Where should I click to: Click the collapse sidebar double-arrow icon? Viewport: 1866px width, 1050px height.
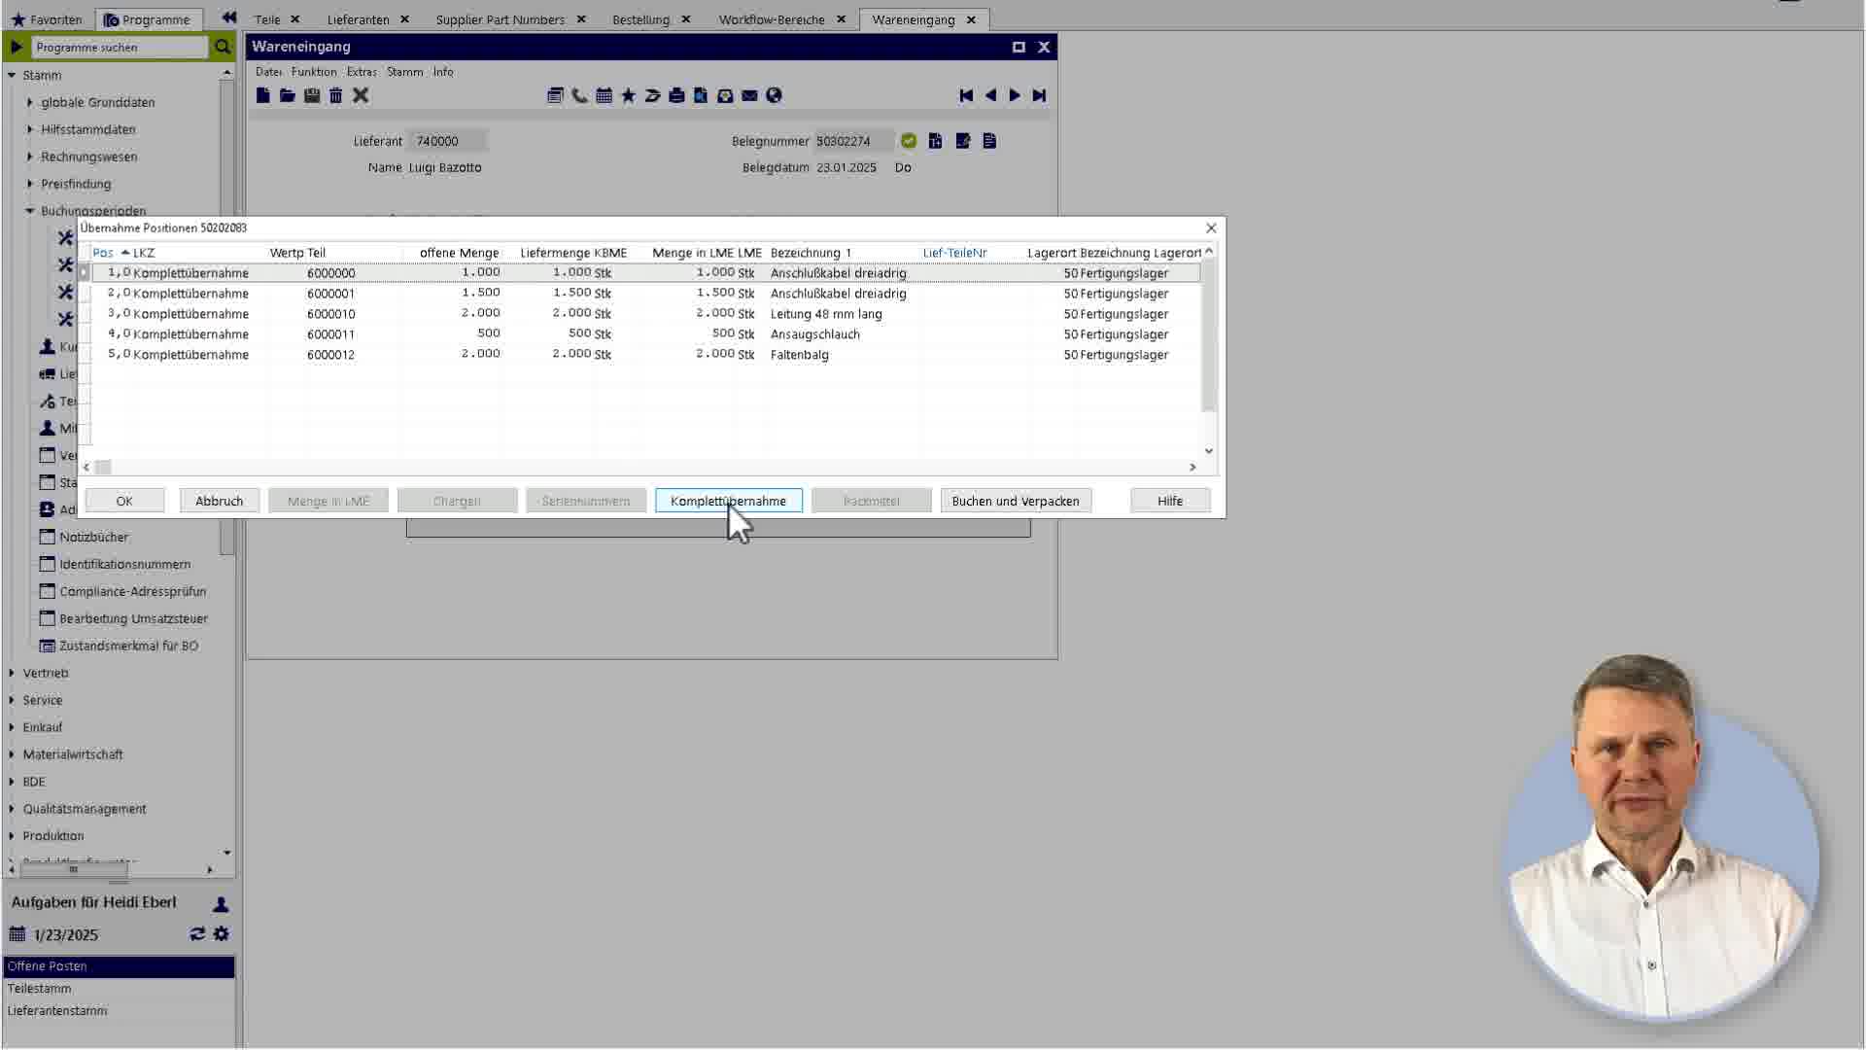228,17
